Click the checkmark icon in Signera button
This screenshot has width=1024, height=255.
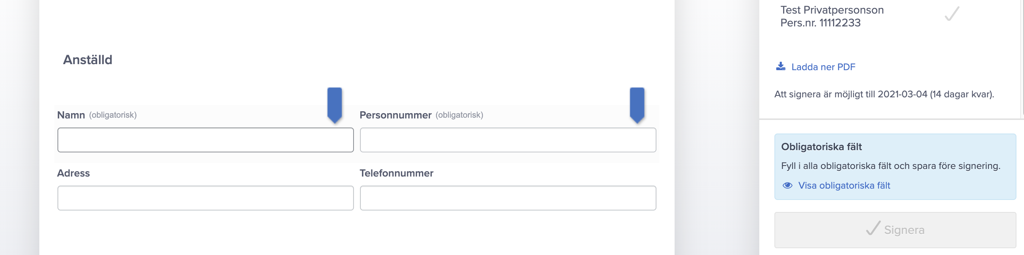click(x=873, y=229)
